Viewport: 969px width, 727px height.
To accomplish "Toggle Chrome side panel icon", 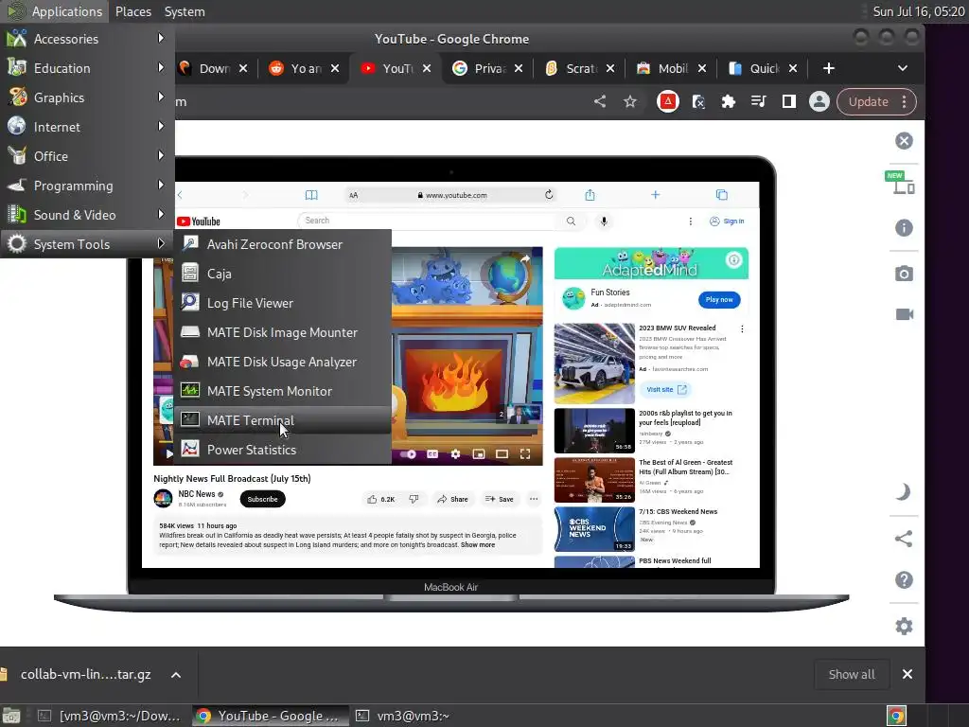I will point(788,101).
